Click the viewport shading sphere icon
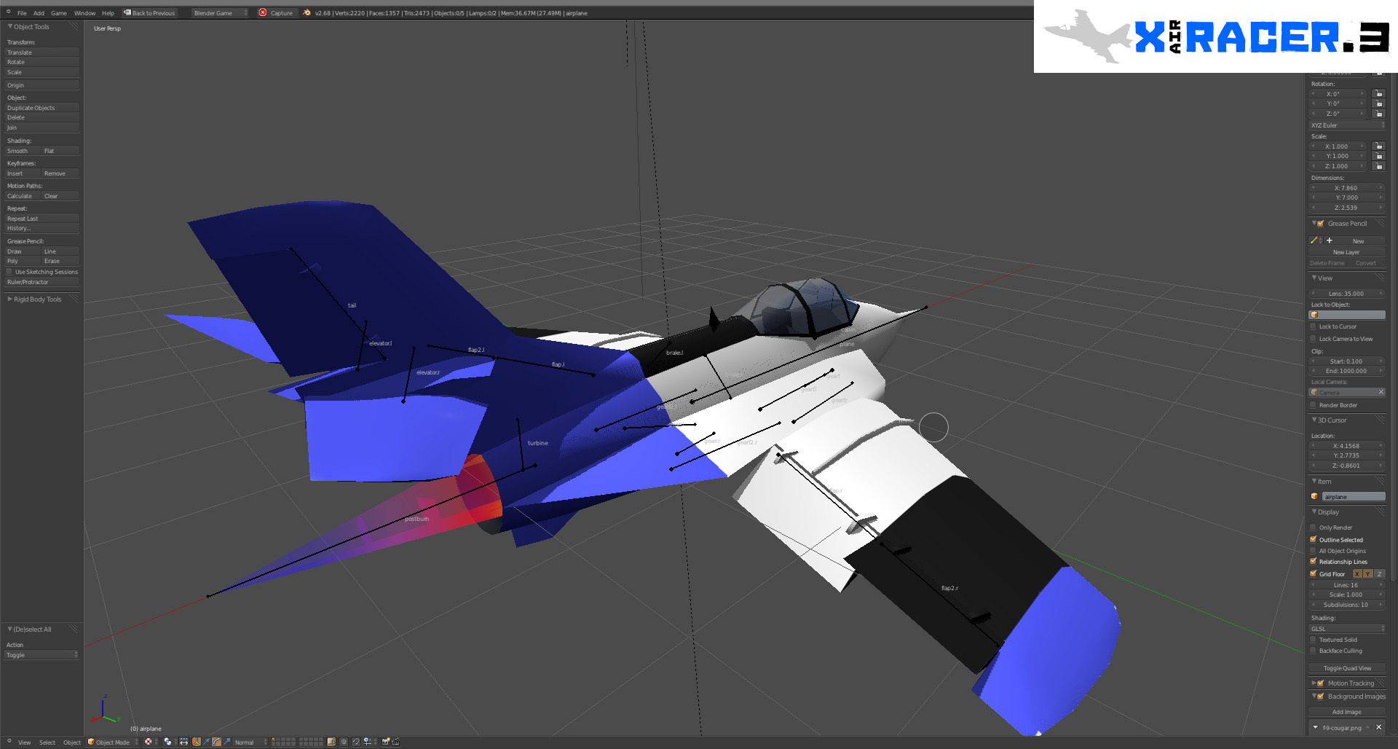Image resolution: width=1398 pixels, height=749 pixels. (x=149, y=742)
